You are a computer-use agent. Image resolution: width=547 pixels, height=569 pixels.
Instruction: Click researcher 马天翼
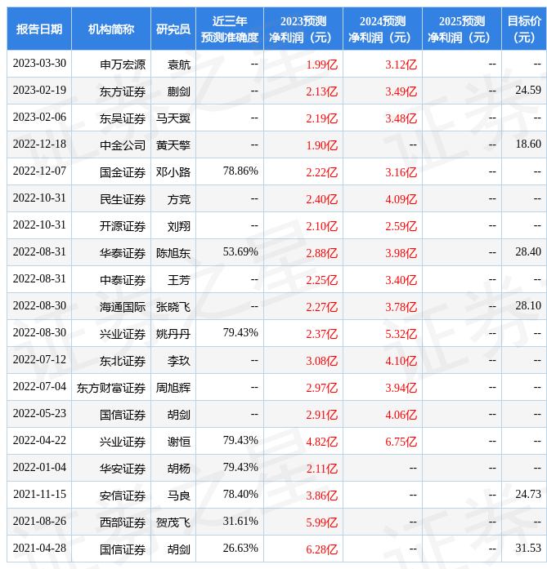tap(173, 118)
